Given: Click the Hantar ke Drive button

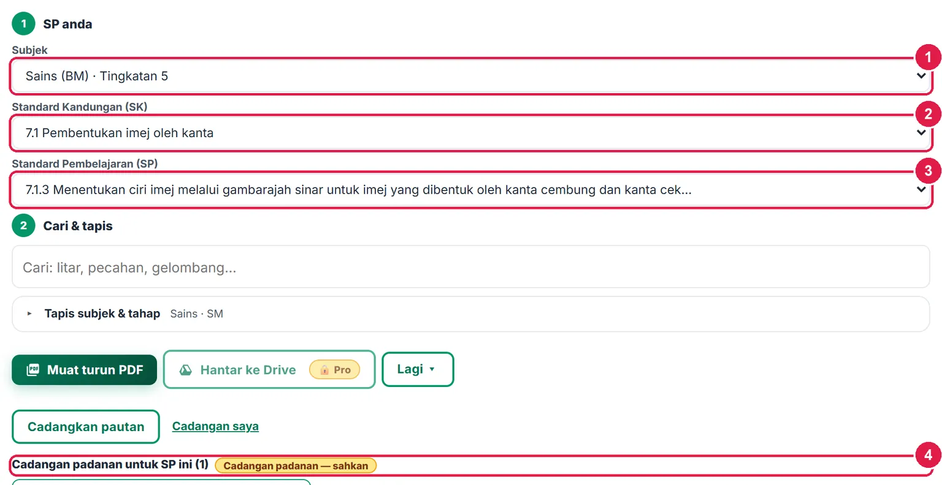Looking at the screenshot, I should click(x=269, y=369).
